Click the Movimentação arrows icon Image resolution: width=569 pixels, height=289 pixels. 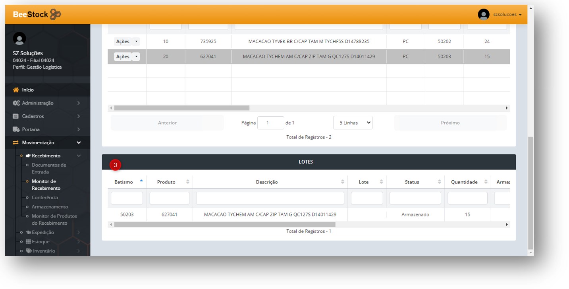pyautogui.click(x=16, y=143)
